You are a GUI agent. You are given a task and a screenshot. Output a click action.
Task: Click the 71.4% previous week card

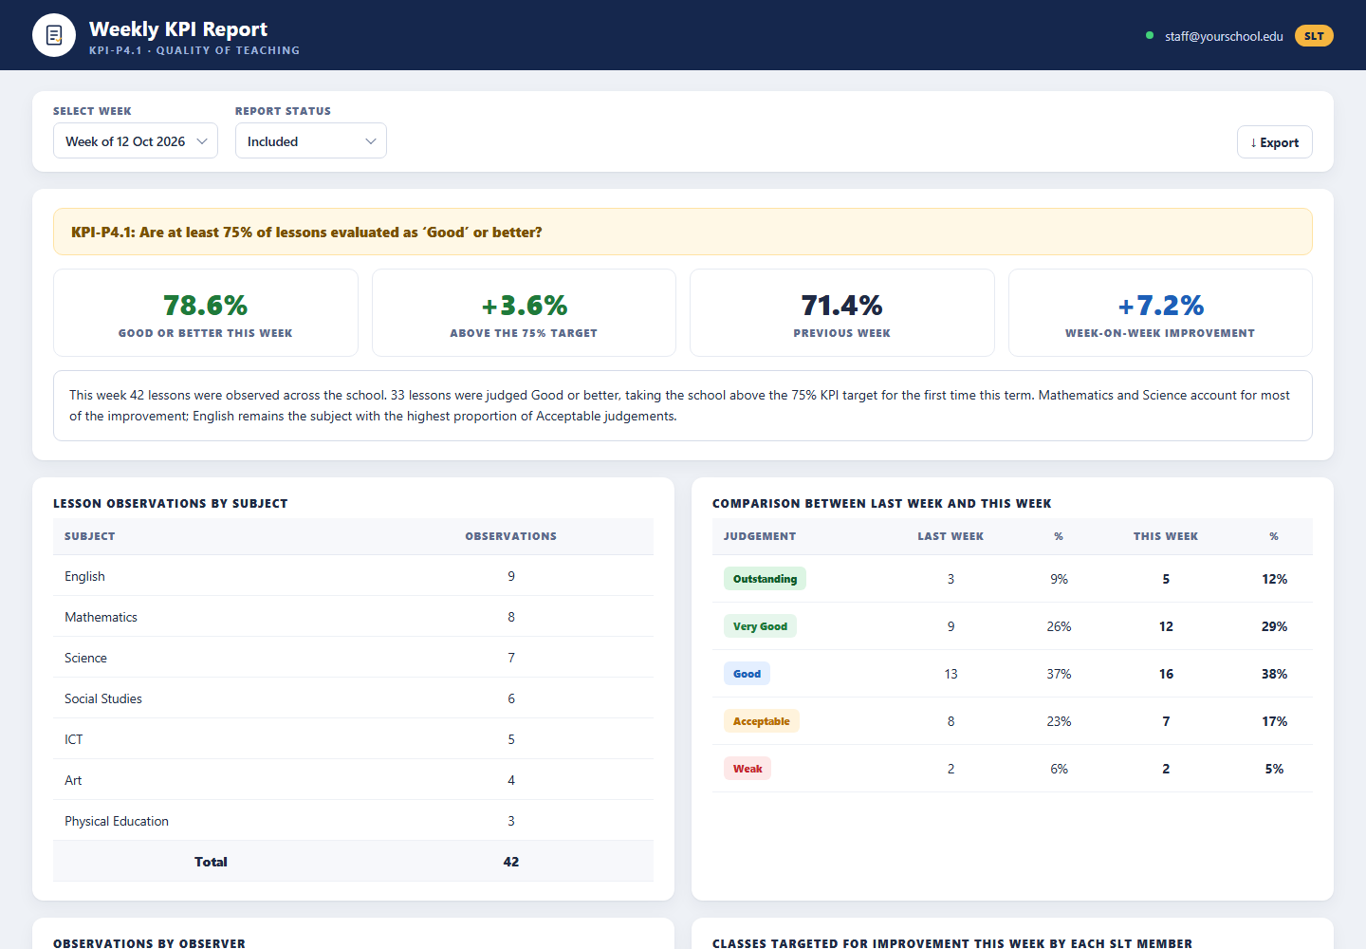click(x=842, y=313)
